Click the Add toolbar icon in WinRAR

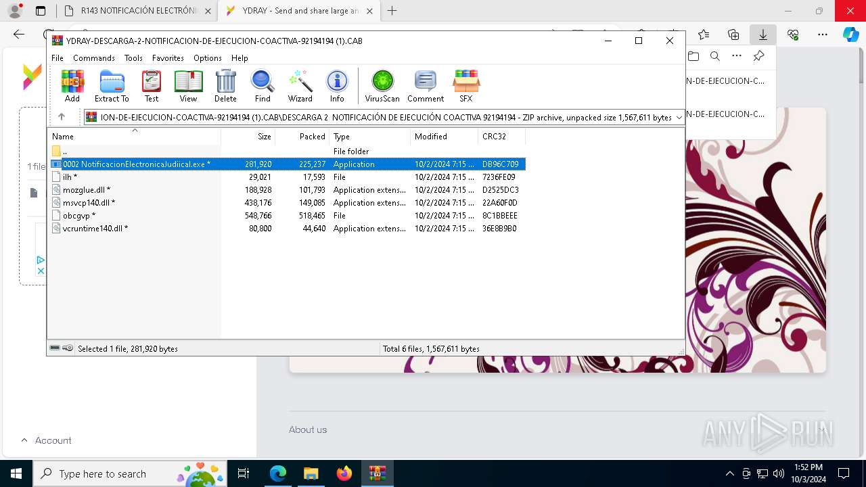[x=72, y=86]
